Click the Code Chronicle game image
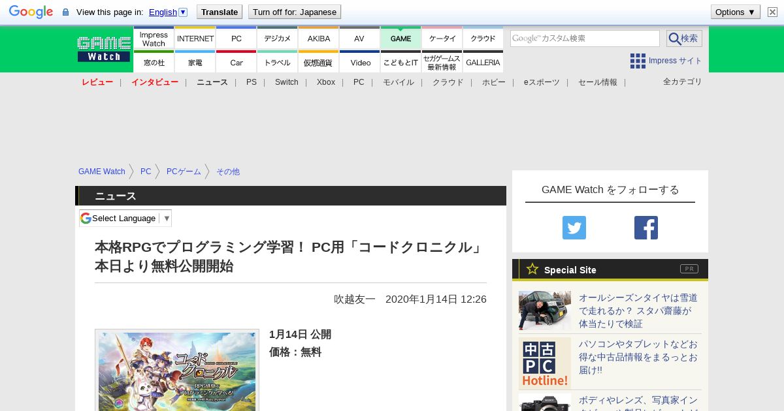784x411 pixels. point(177,371)
